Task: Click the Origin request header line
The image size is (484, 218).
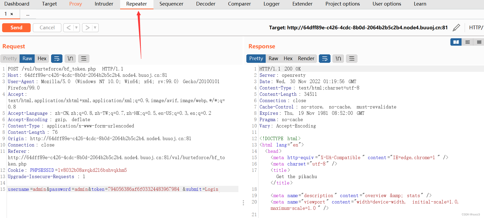Action: click(99, 139)
